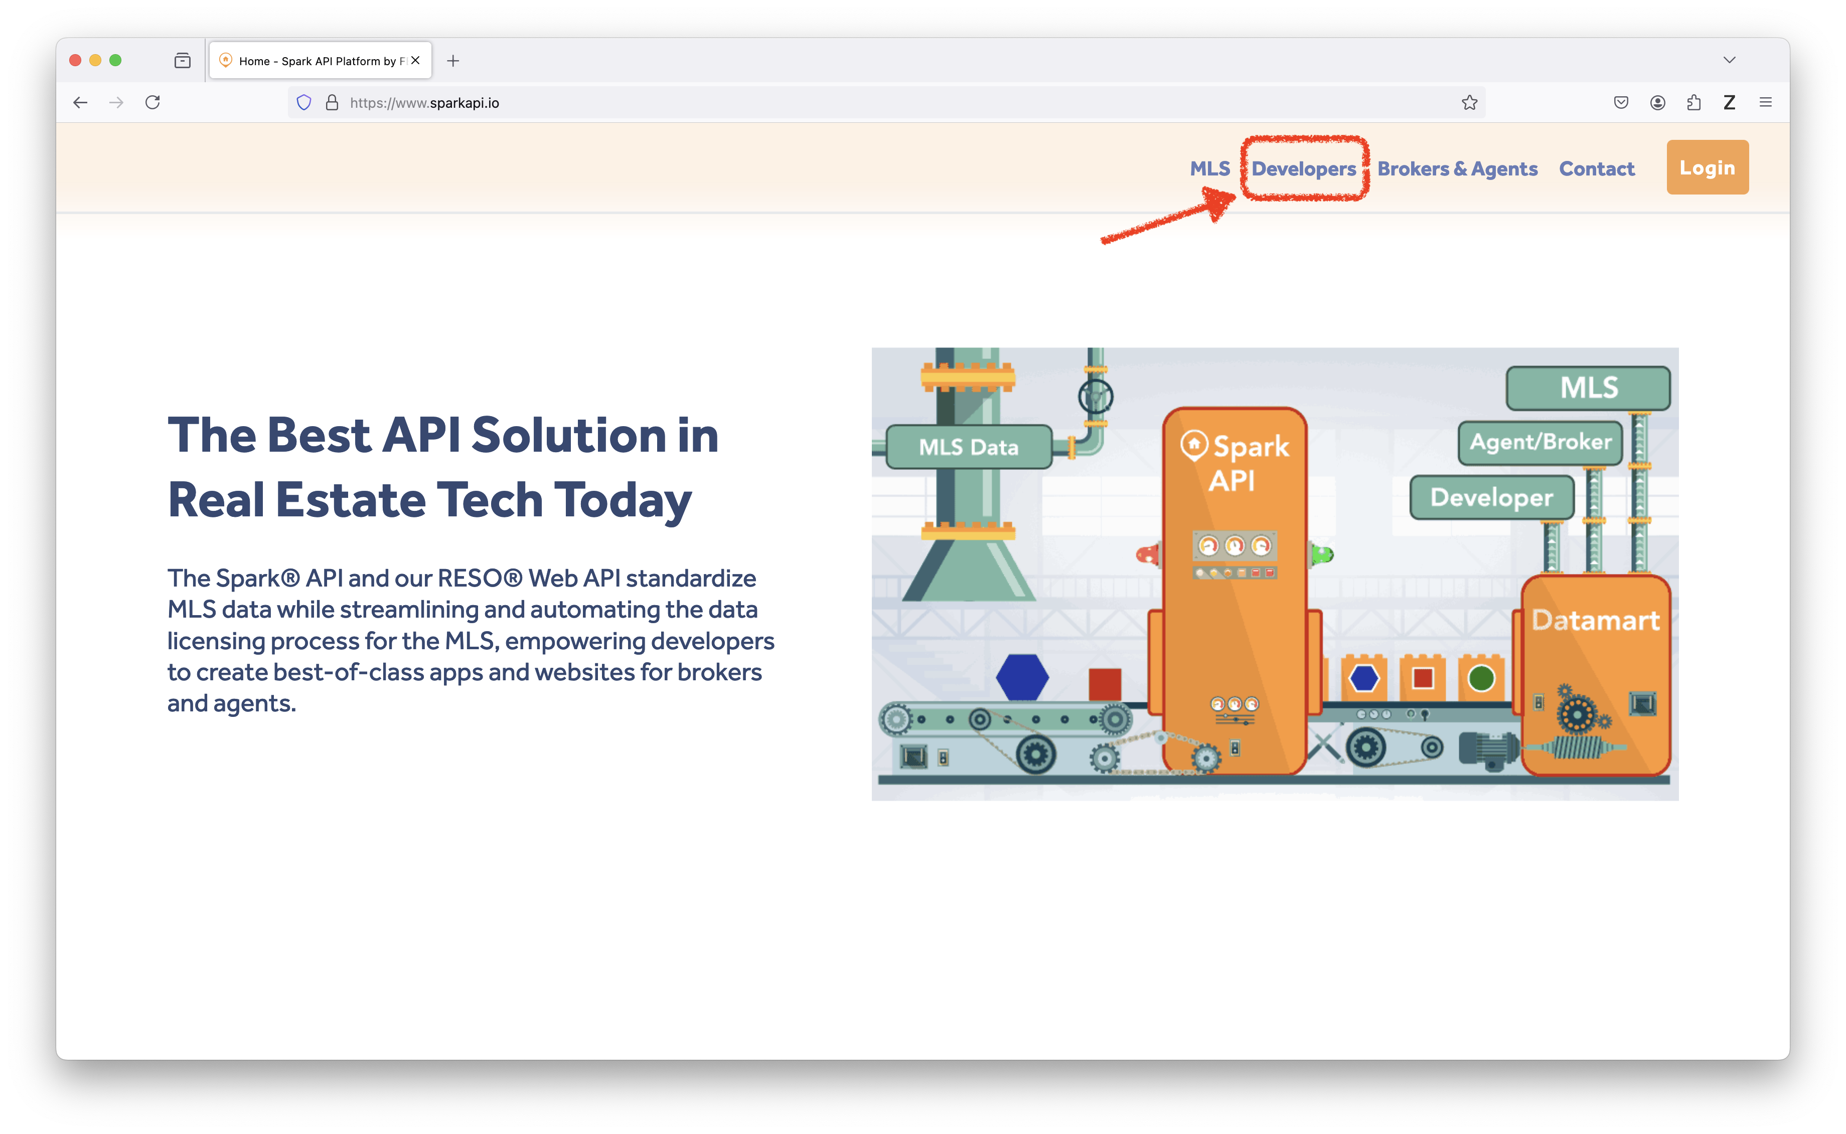Click the Z extension icon in toolbar

point(1730,103)
